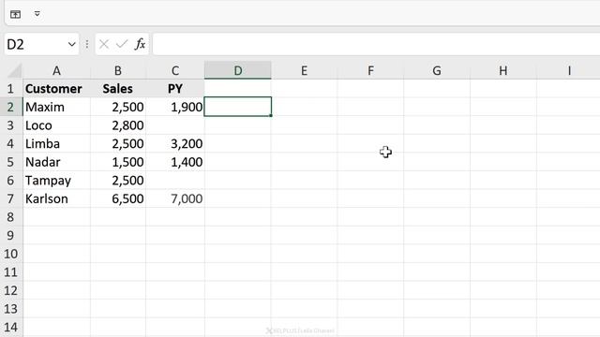Select Nadar's sales value 1,500

[118, 162]
